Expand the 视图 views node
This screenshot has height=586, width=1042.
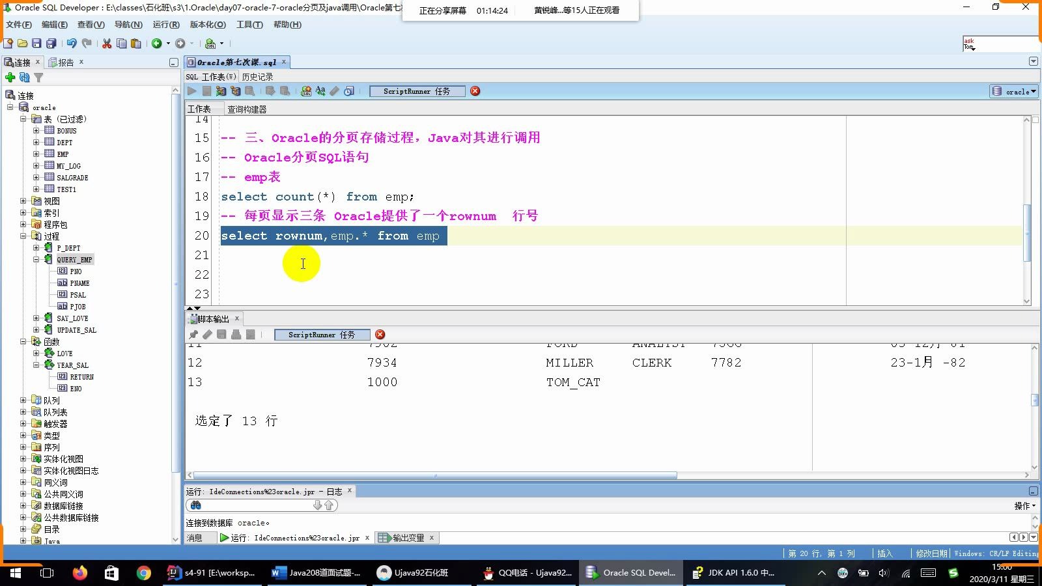click(x=23, y=201)
